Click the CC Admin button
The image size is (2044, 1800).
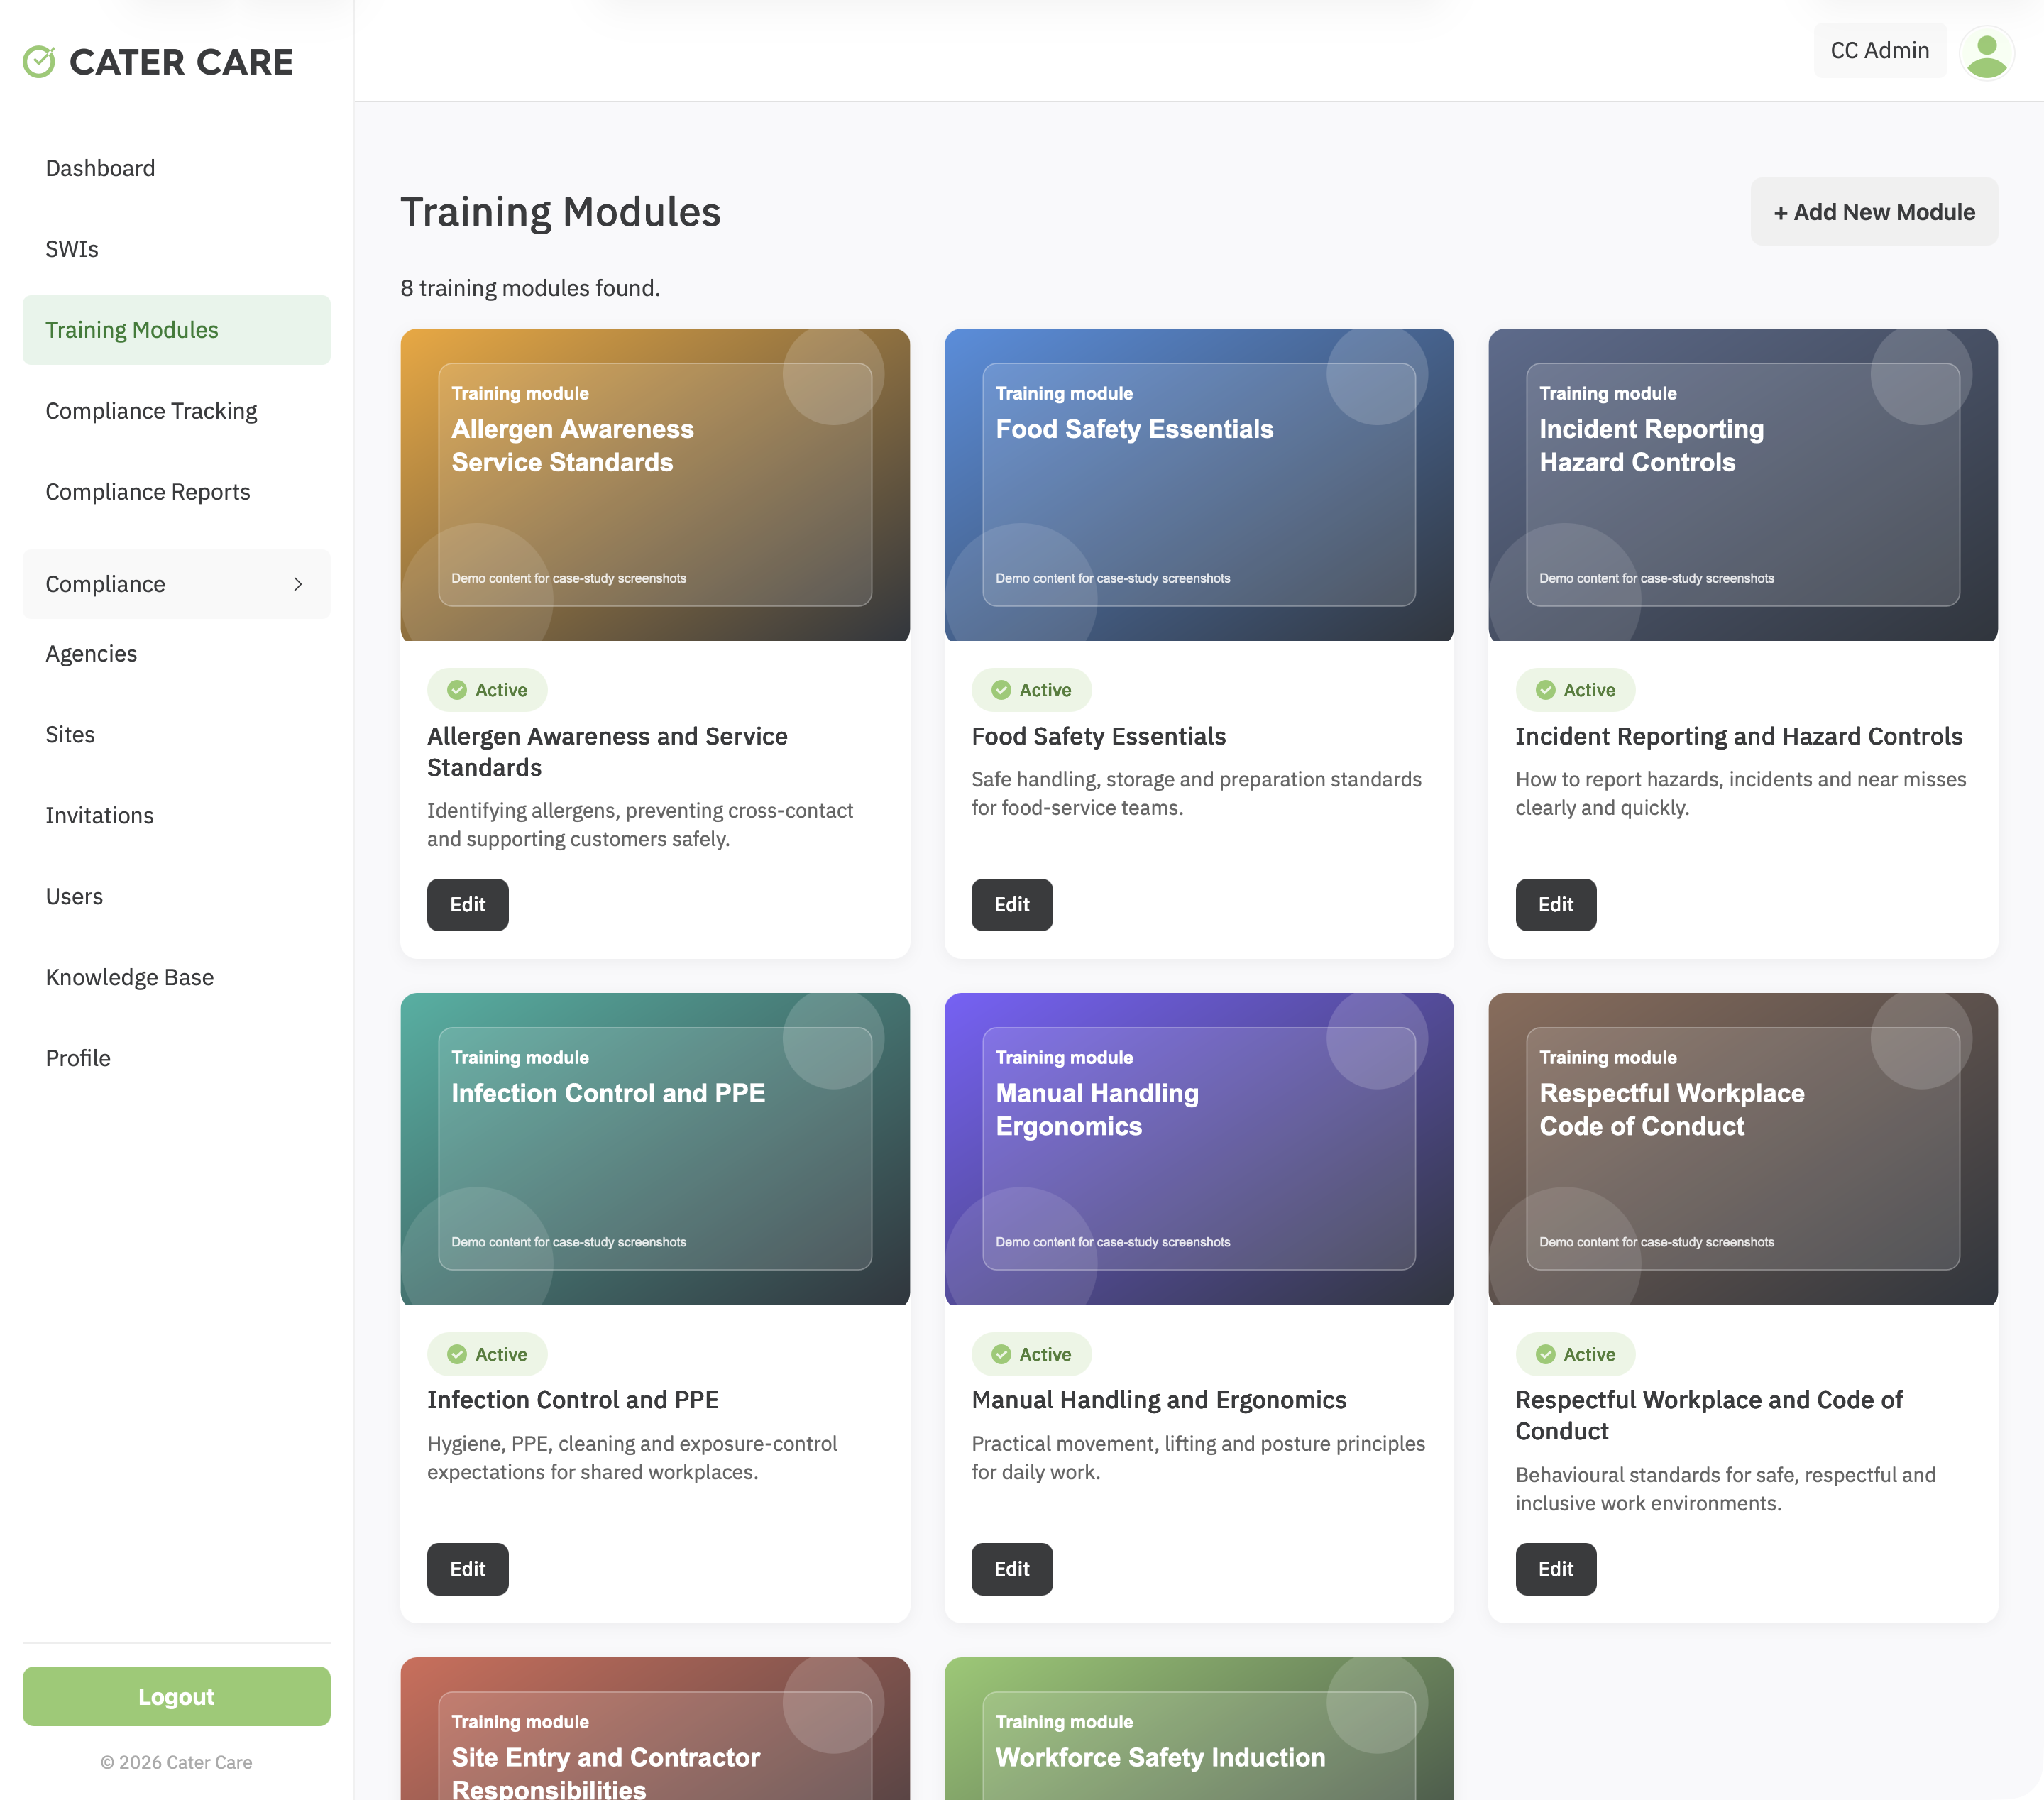pos(1880,51)
